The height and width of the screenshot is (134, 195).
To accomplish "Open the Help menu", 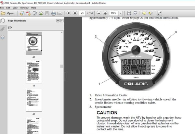I will [33, 8].
